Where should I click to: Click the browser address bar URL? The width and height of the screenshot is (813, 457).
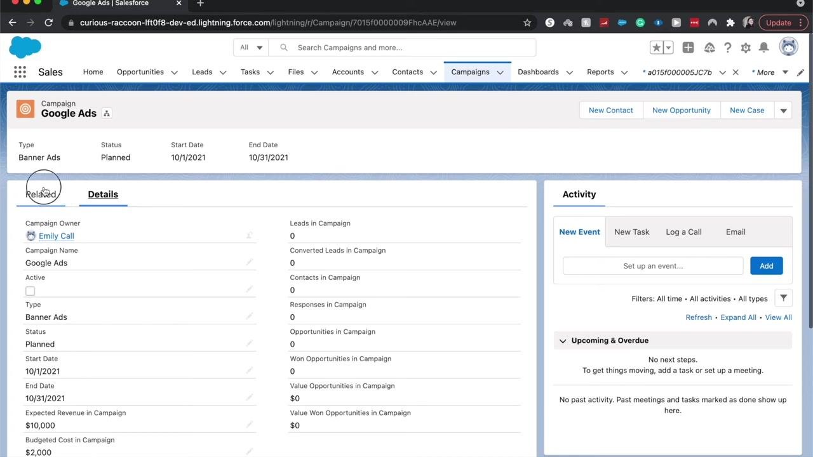pyautogui.click(x=268, y=23)
